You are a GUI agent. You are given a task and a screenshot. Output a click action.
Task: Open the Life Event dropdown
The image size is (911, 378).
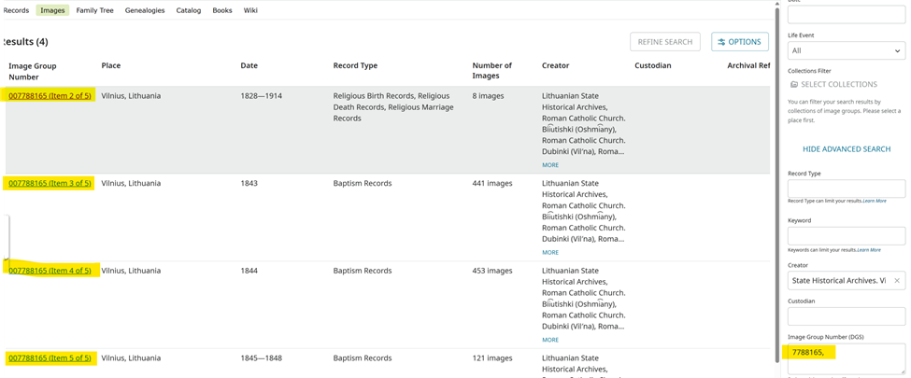point(846,50)
